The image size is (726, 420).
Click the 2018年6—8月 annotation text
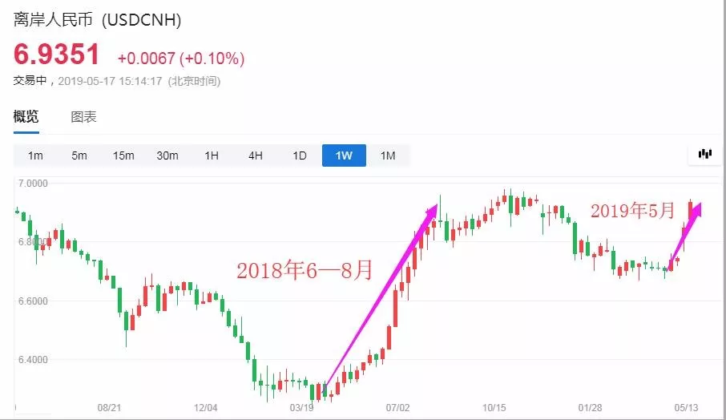coord(305,270)
